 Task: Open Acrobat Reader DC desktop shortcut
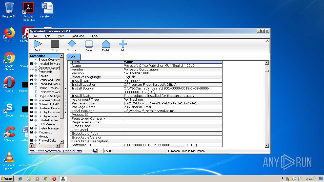(x=28, y=12)
